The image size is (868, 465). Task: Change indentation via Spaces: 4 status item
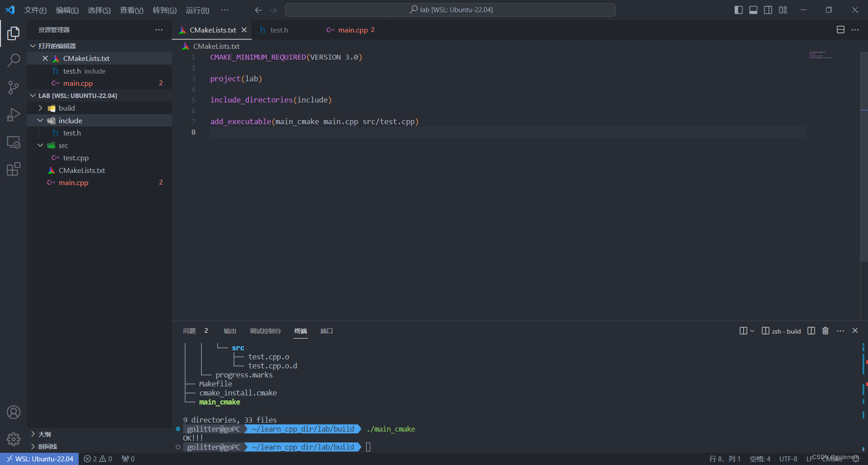(760, 459)
